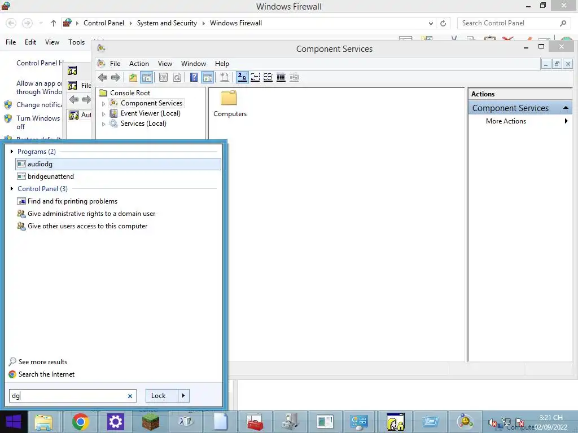Collapse the Component Services actions section
The height and width of the screenshot is (433, 578).
566,108
